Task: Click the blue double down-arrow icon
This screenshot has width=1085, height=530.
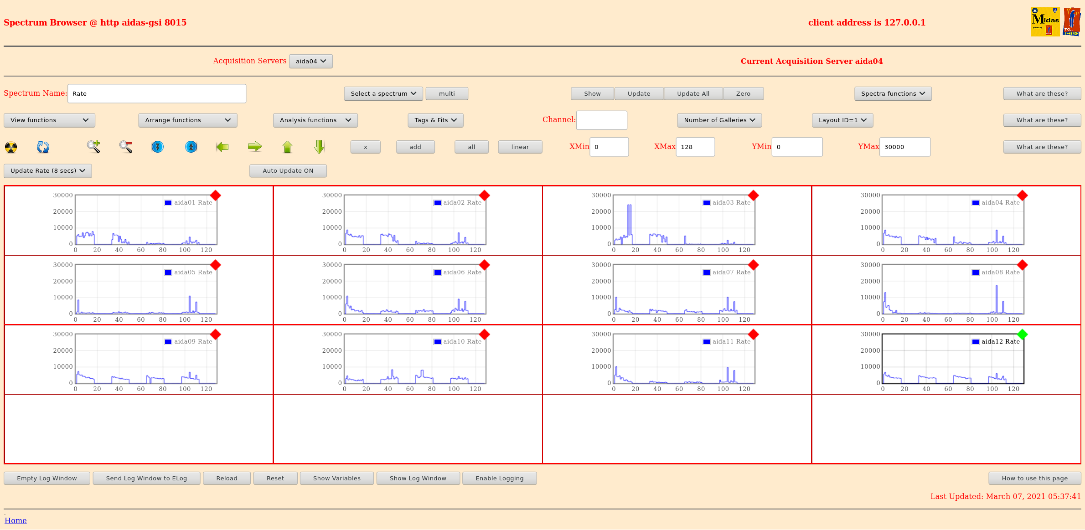Action: click(x=158, y=147)
